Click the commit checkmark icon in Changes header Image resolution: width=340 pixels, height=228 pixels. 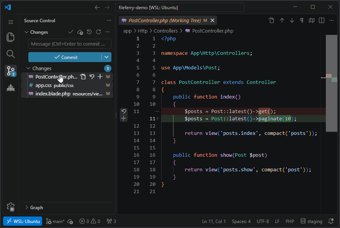click(71, 32)
